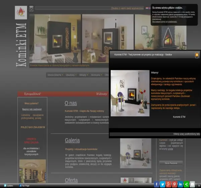Click the Napisz lub zadzwoń link
Image resolution: width=201 pixels, height=188 pixels.
click(x=32, y=109)
